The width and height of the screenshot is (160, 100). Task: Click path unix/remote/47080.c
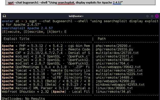coord(114,60)
